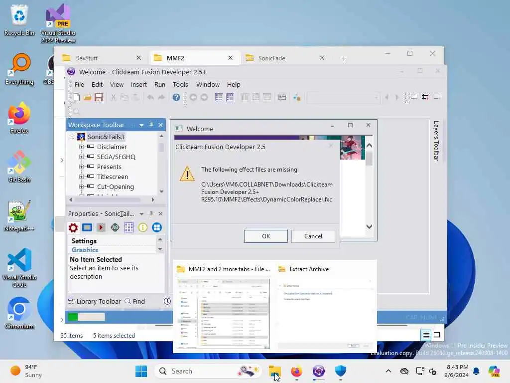Expand the Titlescreen frame node
Image resolution: width=510 pixels, height=383 pixels.
[81, 177]
